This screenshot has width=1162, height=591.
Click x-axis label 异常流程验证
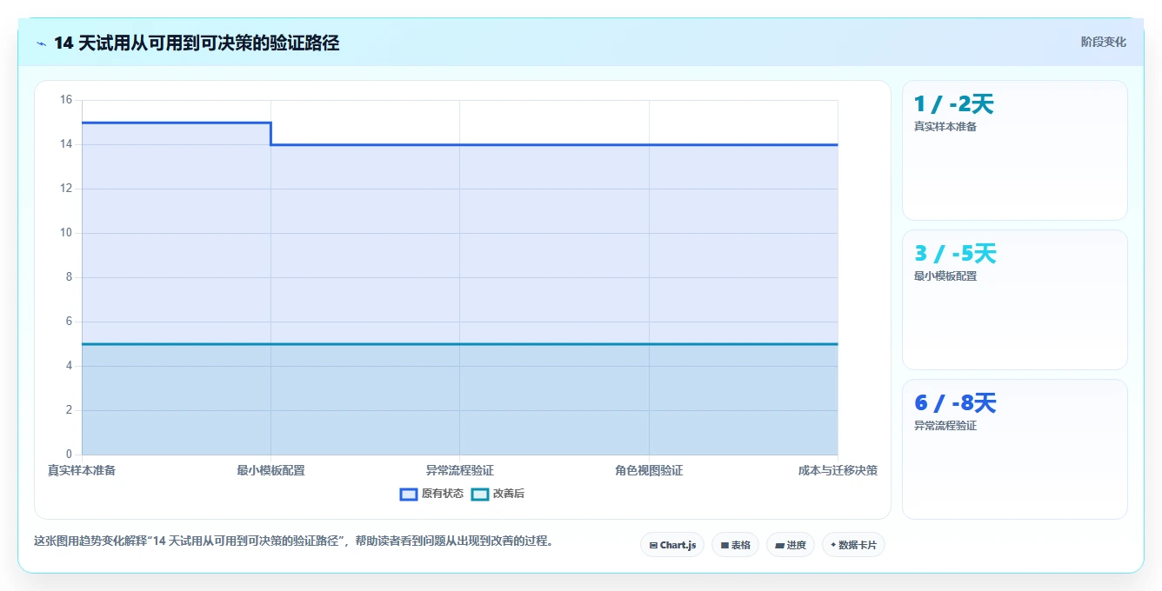(x=459, y=470)
